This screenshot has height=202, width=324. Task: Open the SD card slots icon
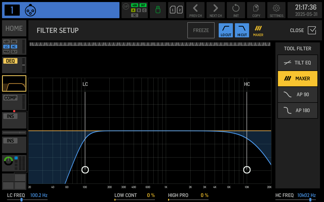(176, 10)
